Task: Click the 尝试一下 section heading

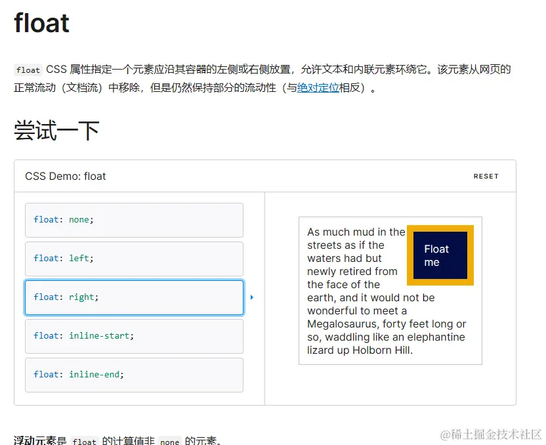Action: point(56,131)
